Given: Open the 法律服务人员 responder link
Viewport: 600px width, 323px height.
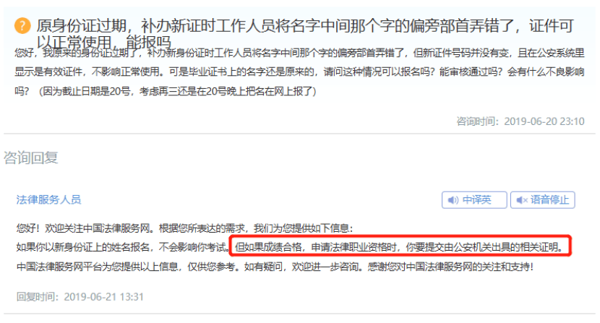Looking at the screenshot, I should click(48, 199).
